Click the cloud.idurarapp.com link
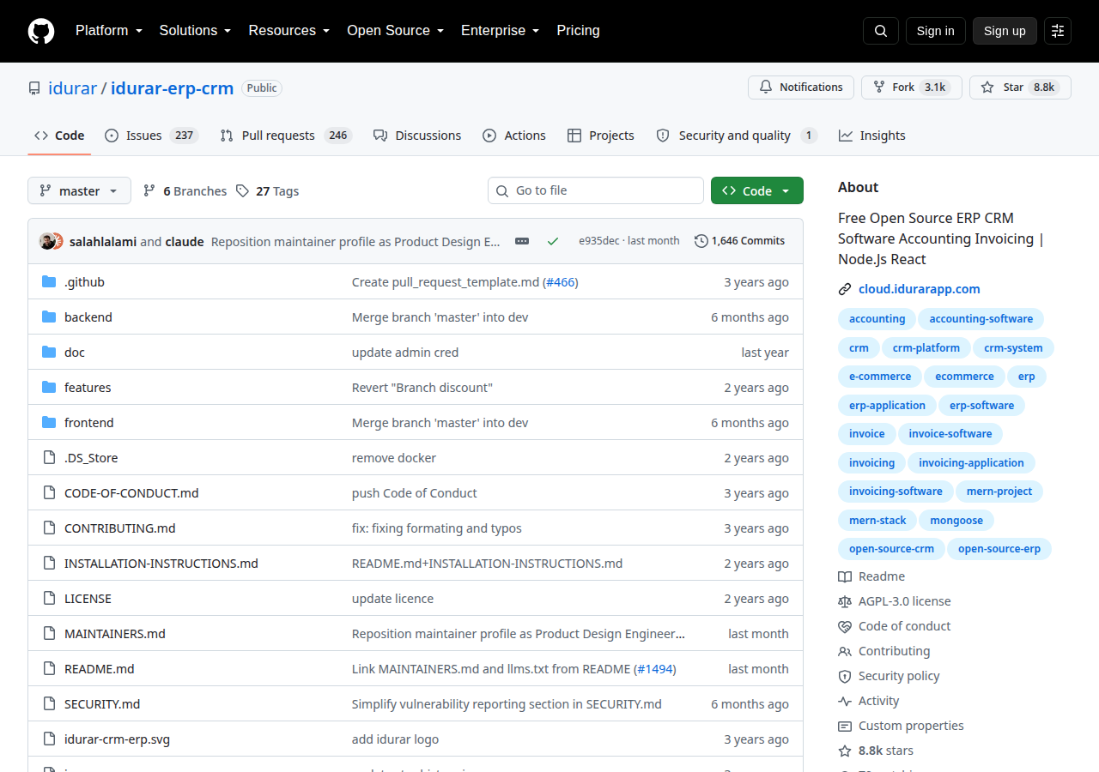1099x772 pixels. coord(920,289)
